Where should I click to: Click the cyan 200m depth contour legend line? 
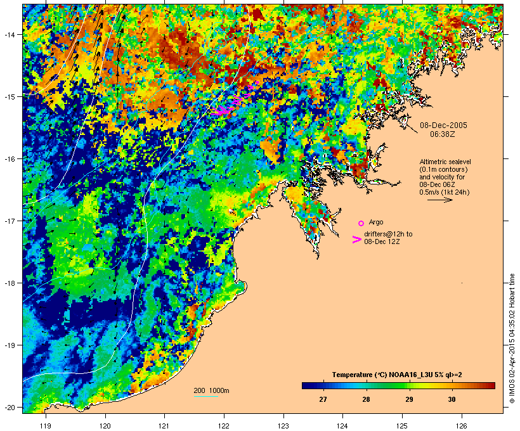pyautogui.click(x=206, y=396)
